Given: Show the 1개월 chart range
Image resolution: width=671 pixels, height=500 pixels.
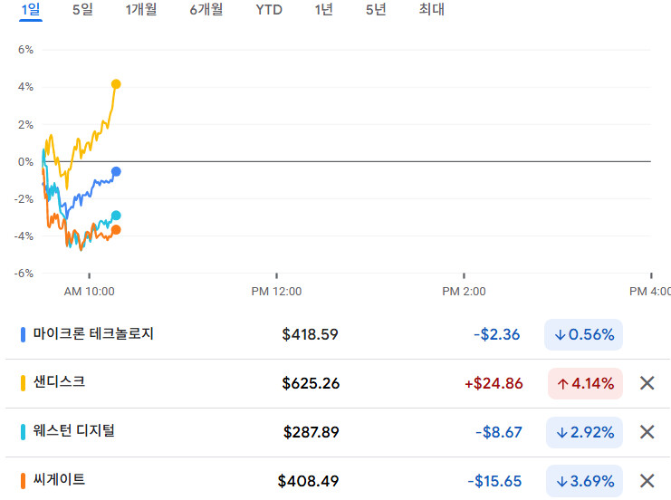Looking at the screenshot, I should tap(141, 10).
